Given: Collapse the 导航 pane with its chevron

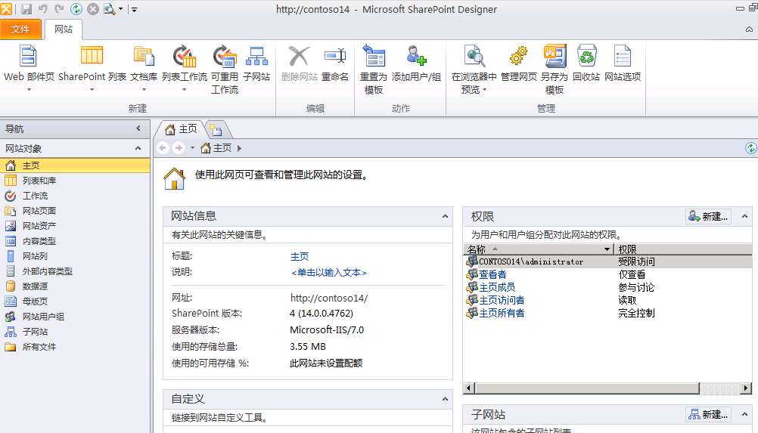Looking at the screenshot, I should coord(138,128).
